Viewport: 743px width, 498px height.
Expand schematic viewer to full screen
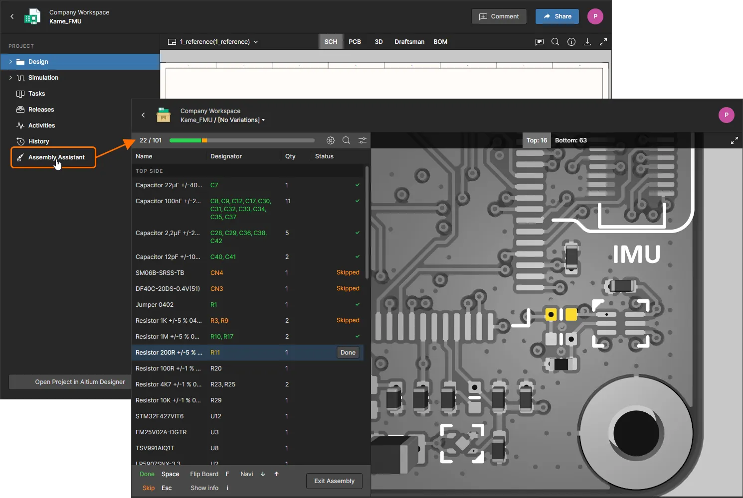click(603, 42)
